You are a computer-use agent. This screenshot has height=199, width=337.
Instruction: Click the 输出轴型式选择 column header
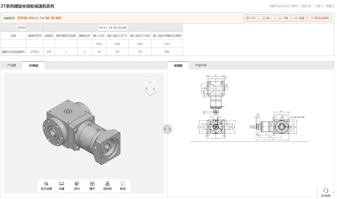click(x=66, y=36)
